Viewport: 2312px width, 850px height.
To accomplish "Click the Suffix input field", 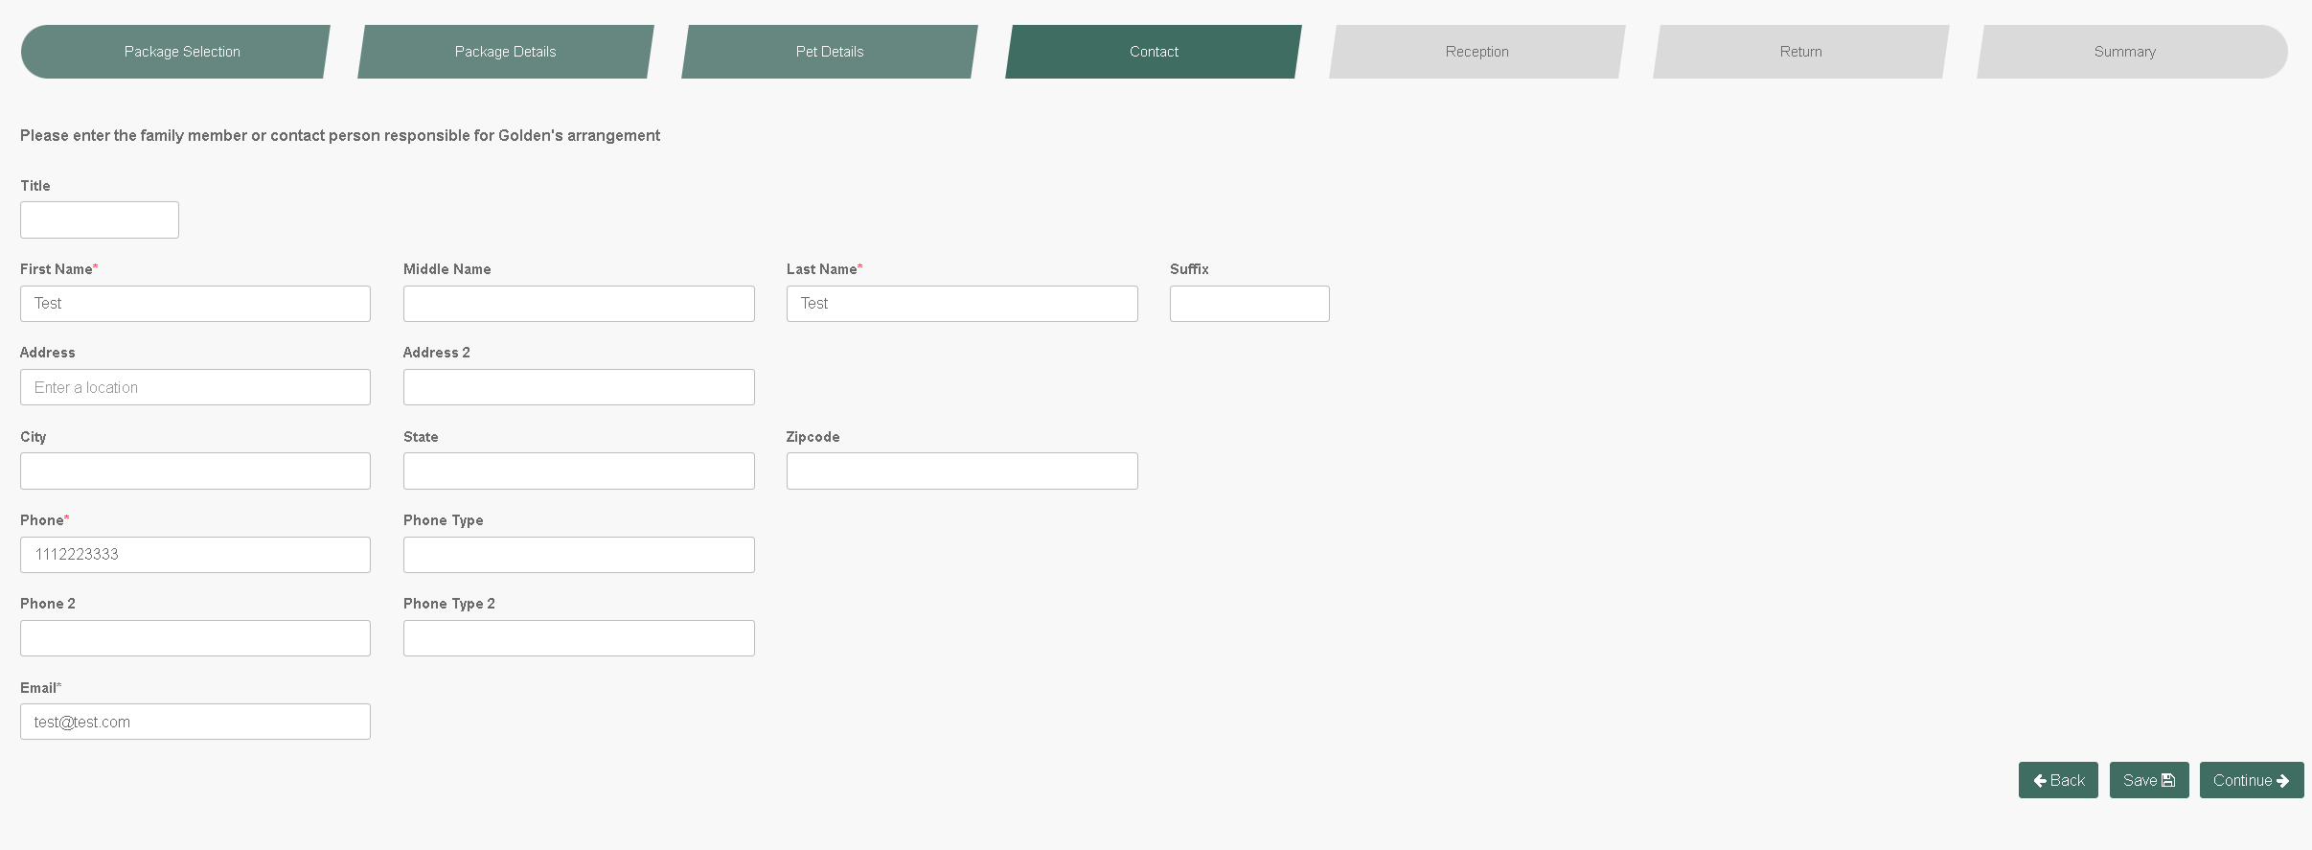I will coord(1249,304).
